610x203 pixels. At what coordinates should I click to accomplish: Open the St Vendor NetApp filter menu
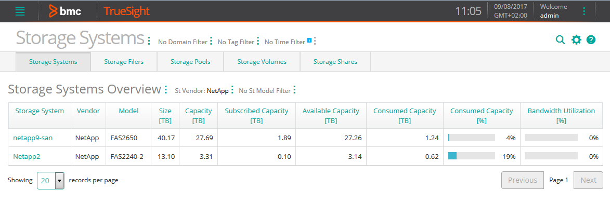[232, 90]
